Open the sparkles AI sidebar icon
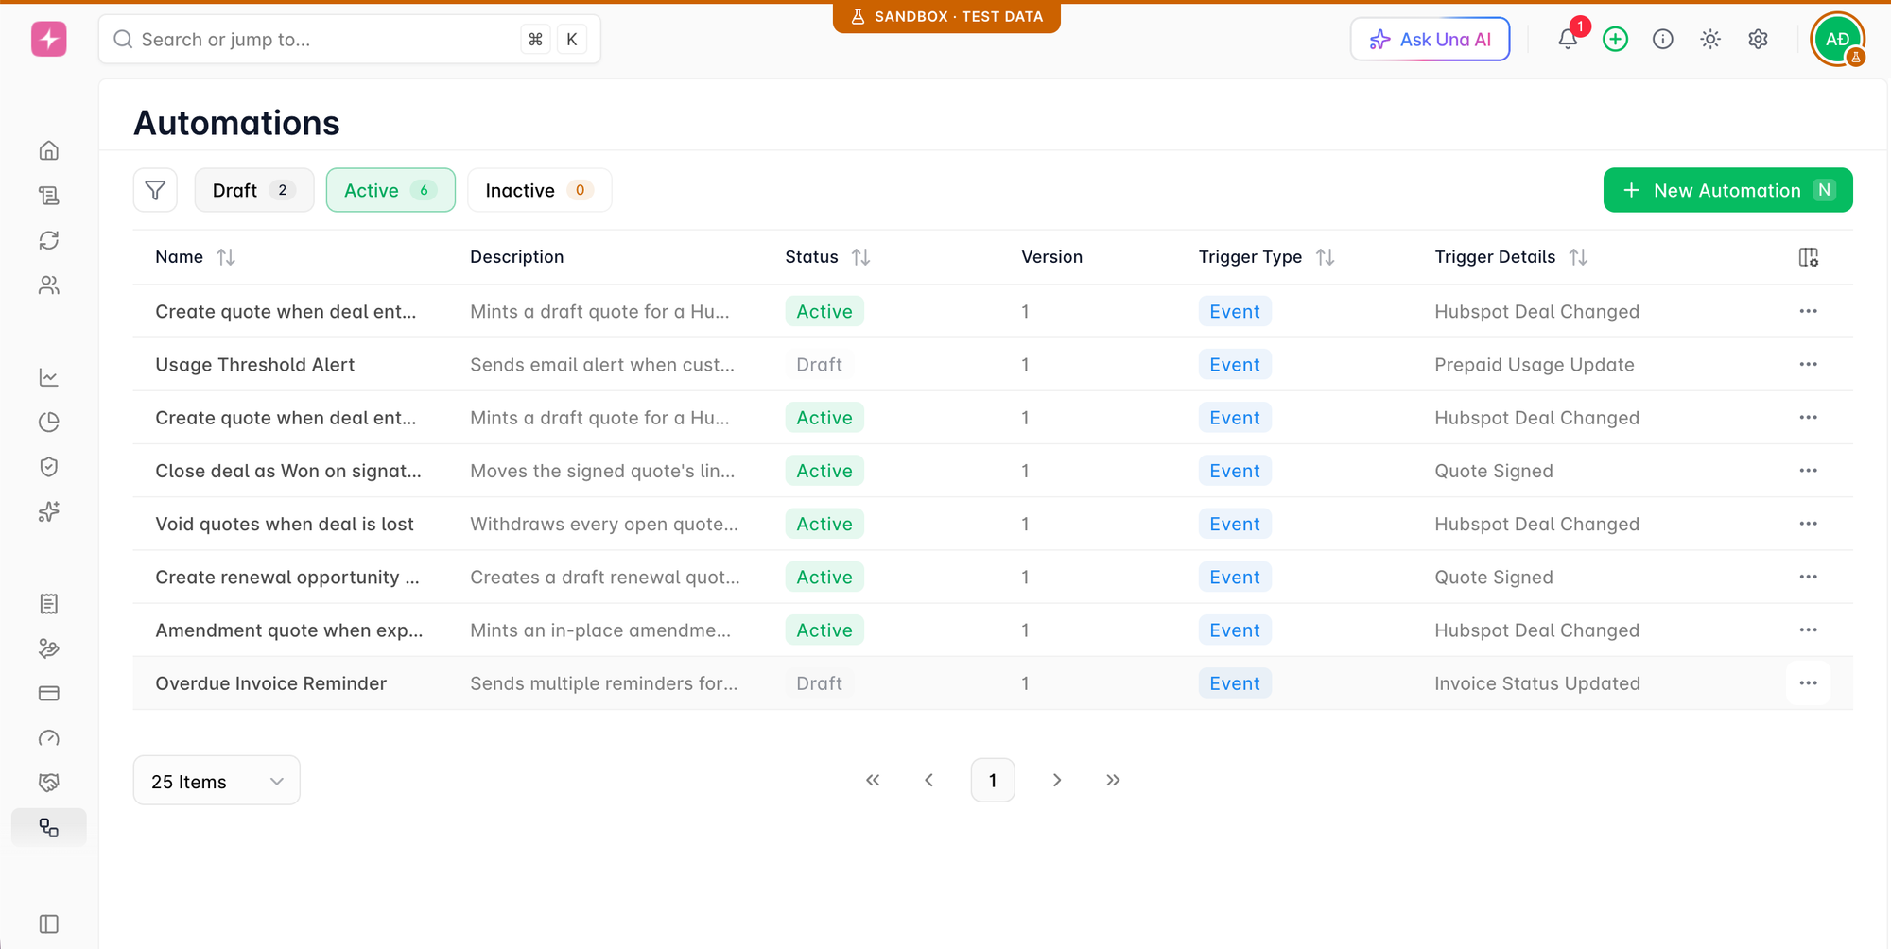 coord(49,511)
